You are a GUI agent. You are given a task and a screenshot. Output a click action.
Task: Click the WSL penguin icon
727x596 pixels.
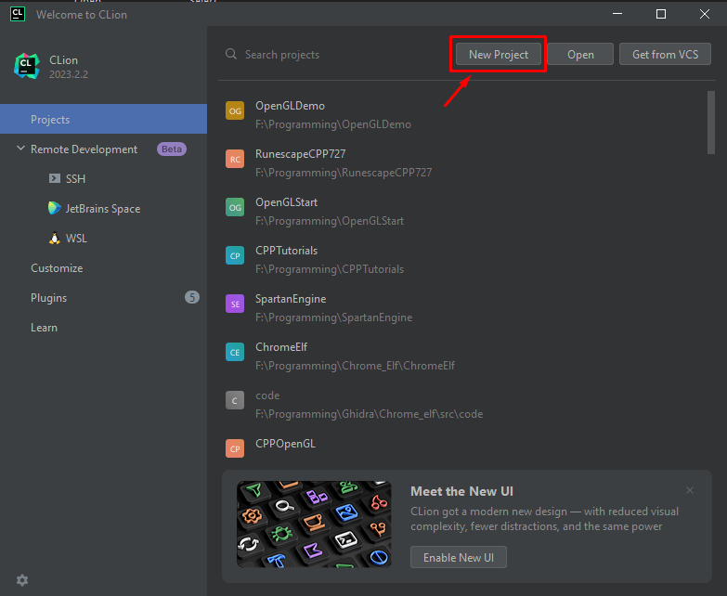55,238
